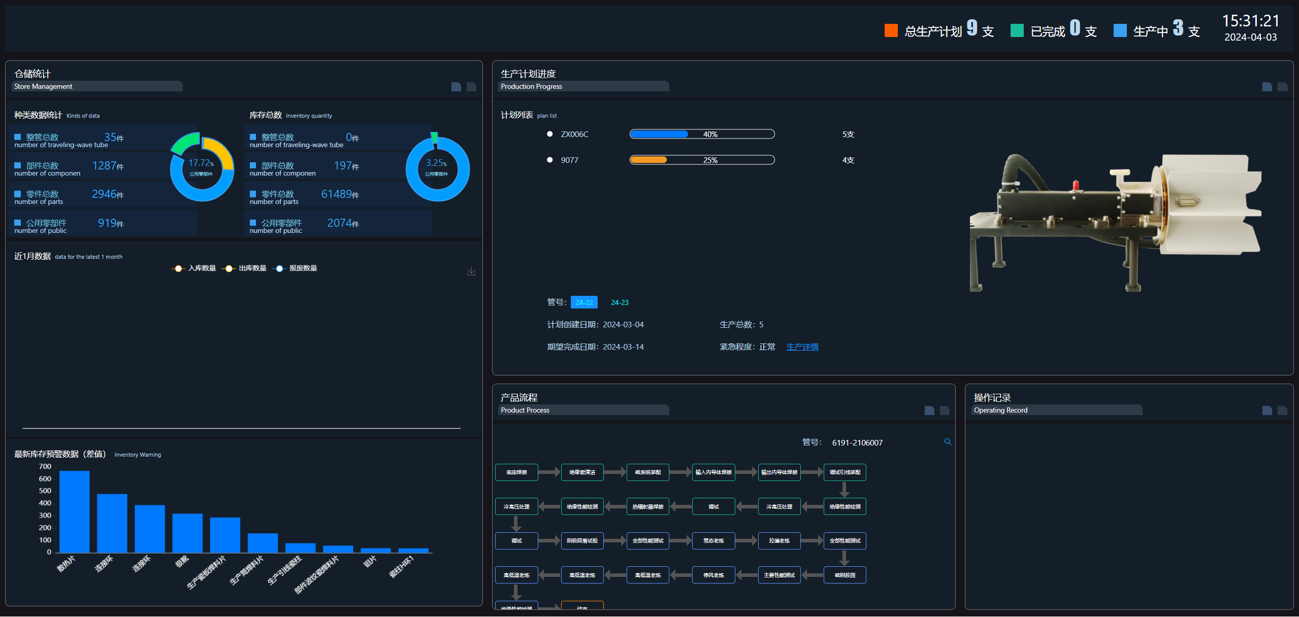Click the first tab icon in Store Management header
The image size is (1299, 617).
pyautogui.click(x=456, y=87)
